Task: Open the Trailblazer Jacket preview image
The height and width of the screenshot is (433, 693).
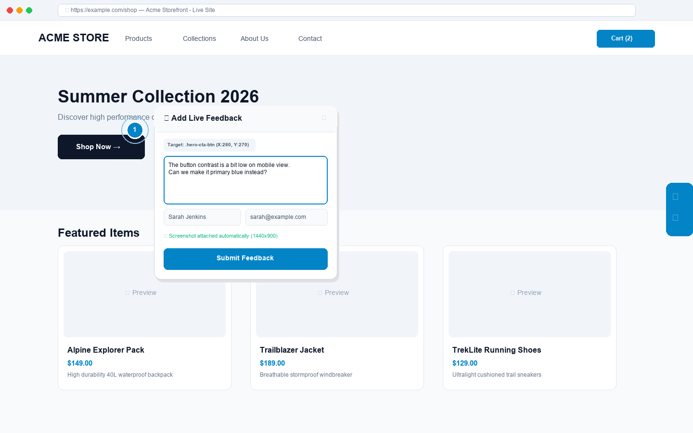Action: 337,294
